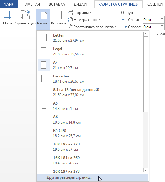Click the Размер page size icon
The image size is (165, 182).
43,15
